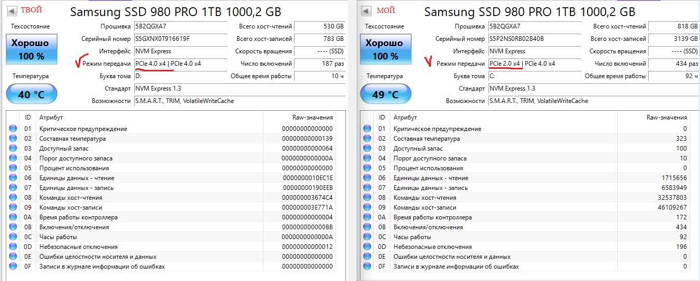Click status circle beside raw value 00000000000012
Viewport: 700px width, 281px height.
coord(13,247)
